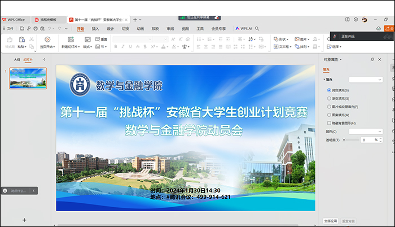Viewport: 395px width, 227px height.
Task: Click the paste (粘贴) clipboard icon
Action: (x=21, y=40)
